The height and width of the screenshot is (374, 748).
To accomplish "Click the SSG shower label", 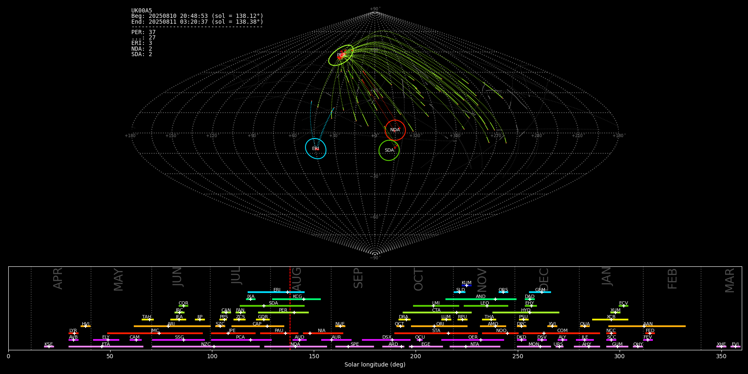I will click(180, 337).
